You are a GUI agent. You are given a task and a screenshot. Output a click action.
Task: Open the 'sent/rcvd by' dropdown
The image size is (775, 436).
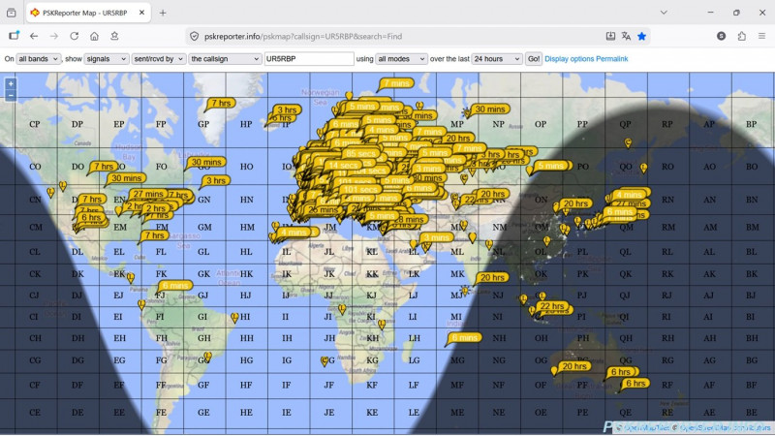(x=159, y=59)
